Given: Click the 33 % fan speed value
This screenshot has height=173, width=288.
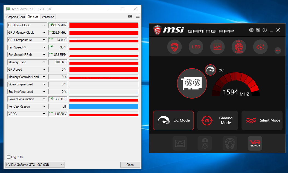Looking at the screenshot, I should (x=58, y=47).
